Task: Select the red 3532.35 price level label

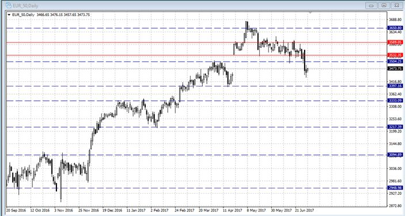Action: [395, 55]
